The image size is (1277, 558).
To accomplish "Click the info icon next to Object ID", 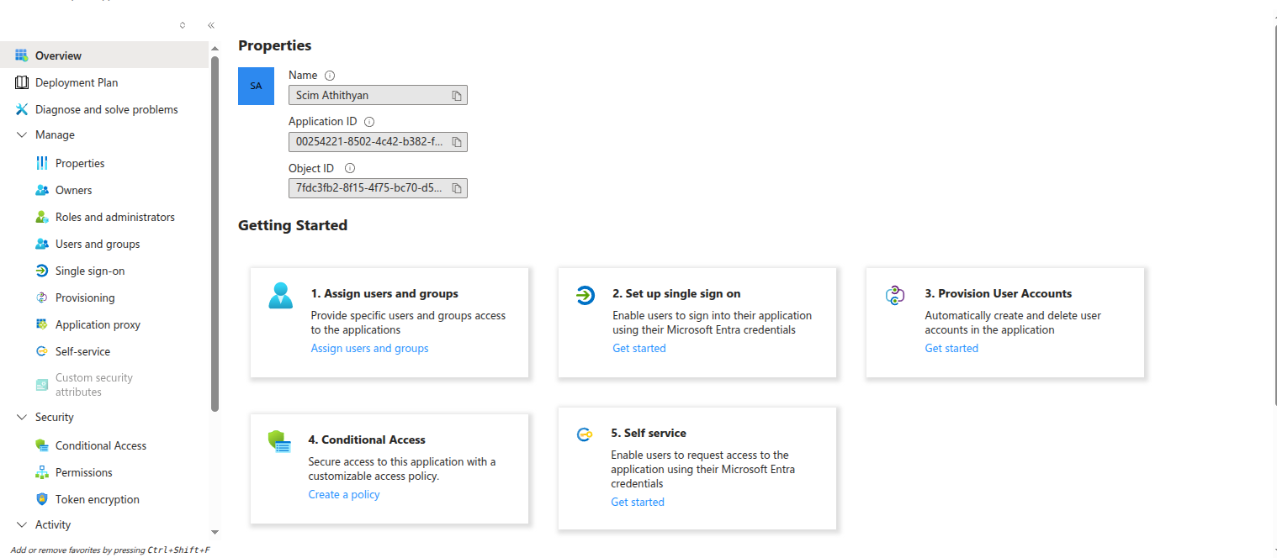I will tap(350, 168).
